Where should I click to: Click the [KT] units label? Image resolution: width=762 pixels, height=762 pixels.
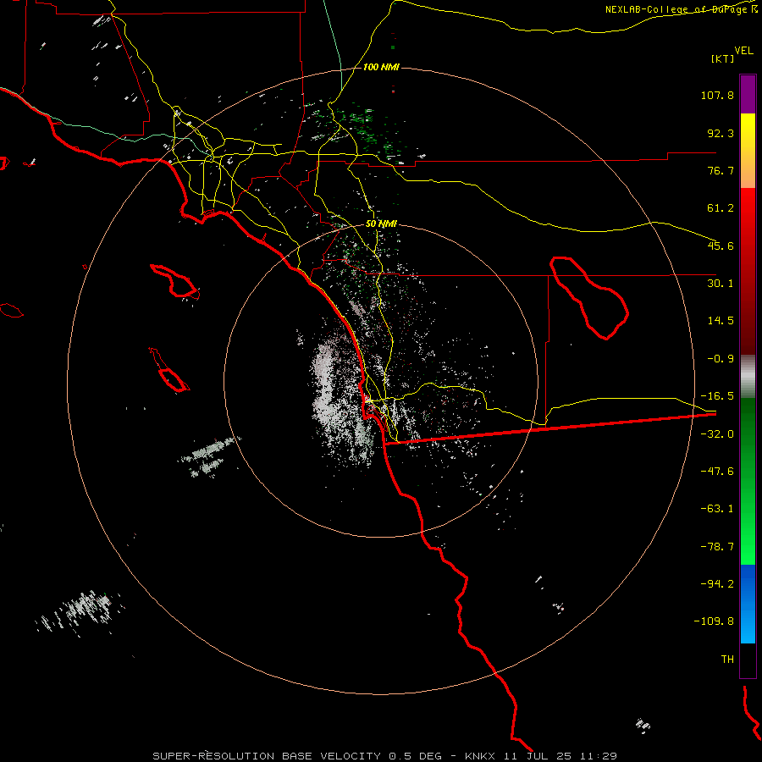point(723,58)
